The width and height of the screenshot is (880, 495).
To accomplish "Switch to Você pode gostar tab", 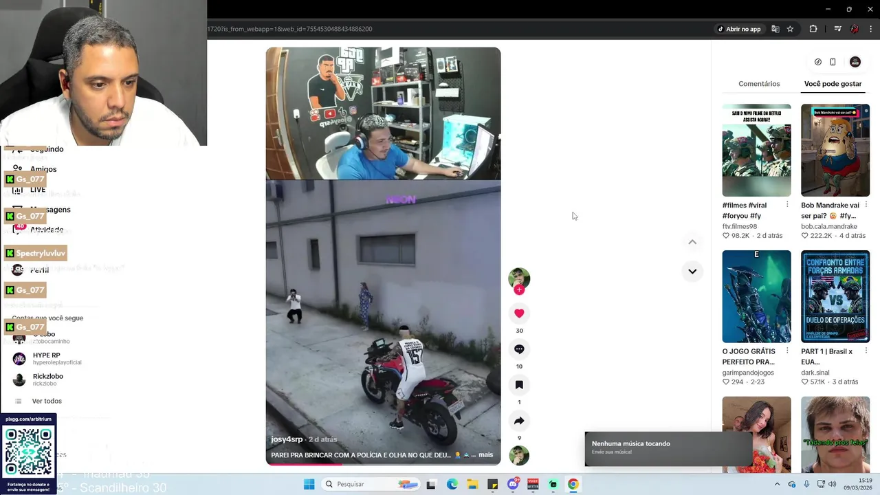I will pos(833,84).
